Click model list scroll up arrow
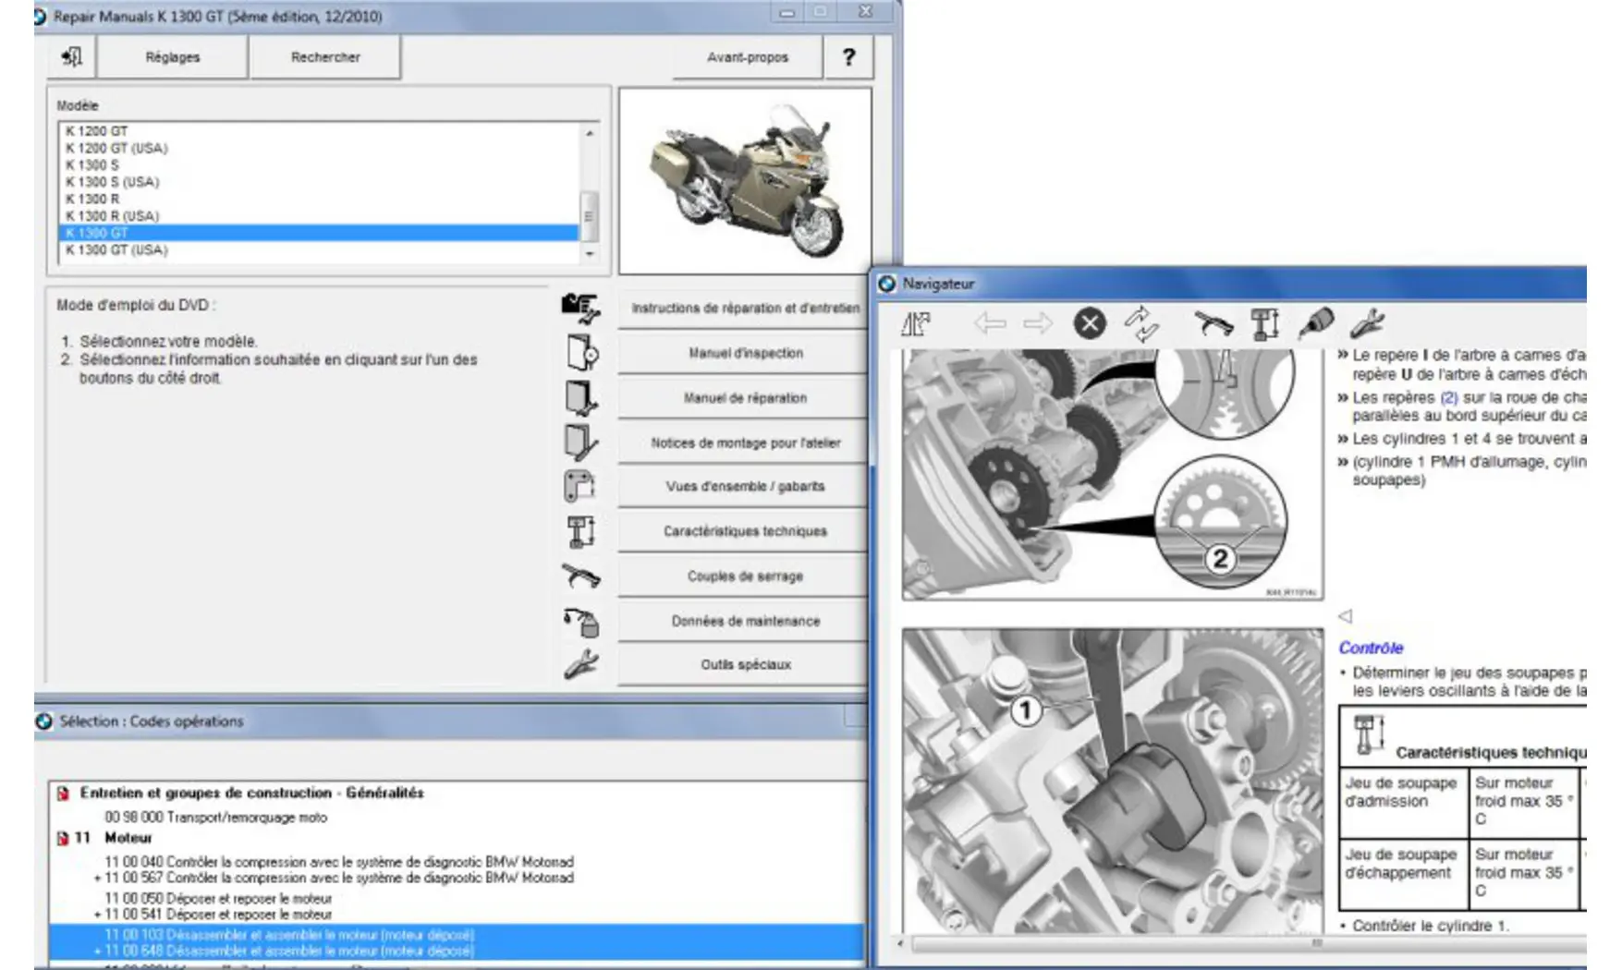 click(x=590, y=133)
